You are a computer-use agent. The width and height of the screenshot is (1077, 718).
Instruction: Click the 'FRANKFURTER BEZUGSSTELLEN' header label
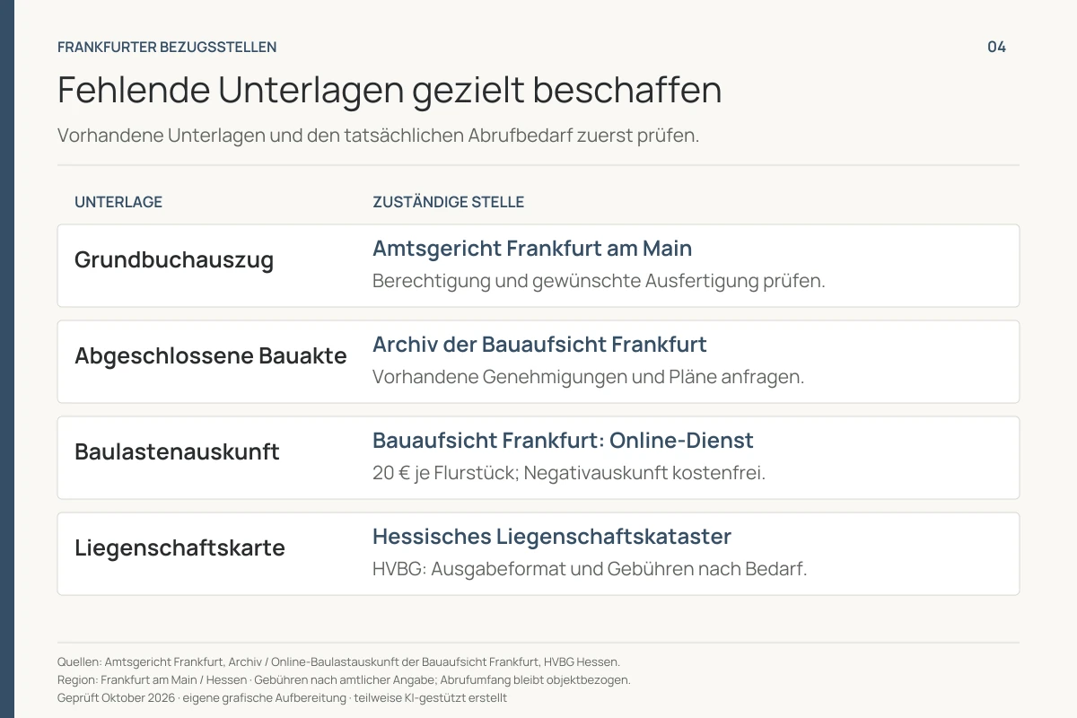[x=167, y=48]
